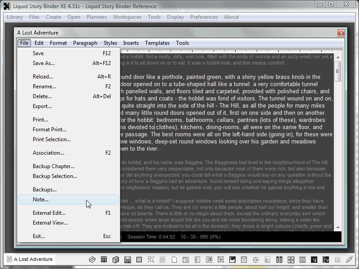Open the Paragraph menu
Viewport: 359px width, 269px height.
click(x=85, y=43)
